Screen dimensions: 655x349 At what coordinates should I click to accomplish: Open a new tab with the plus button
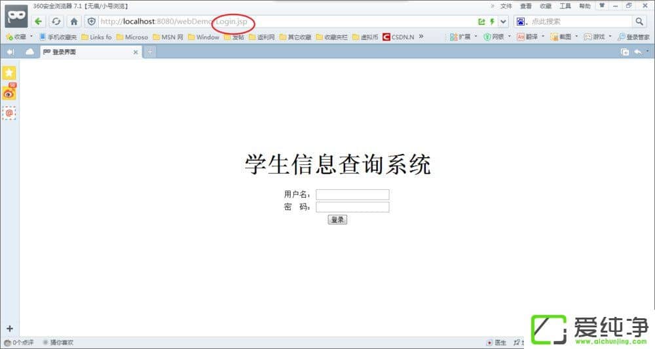pos(150,52)
